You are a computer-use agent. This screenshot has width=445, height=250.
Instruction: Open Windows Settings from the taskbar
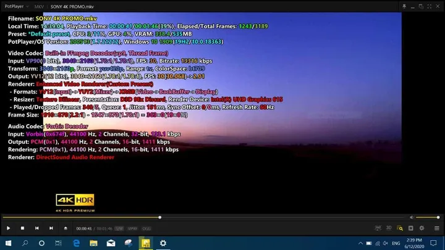point(163,243)
